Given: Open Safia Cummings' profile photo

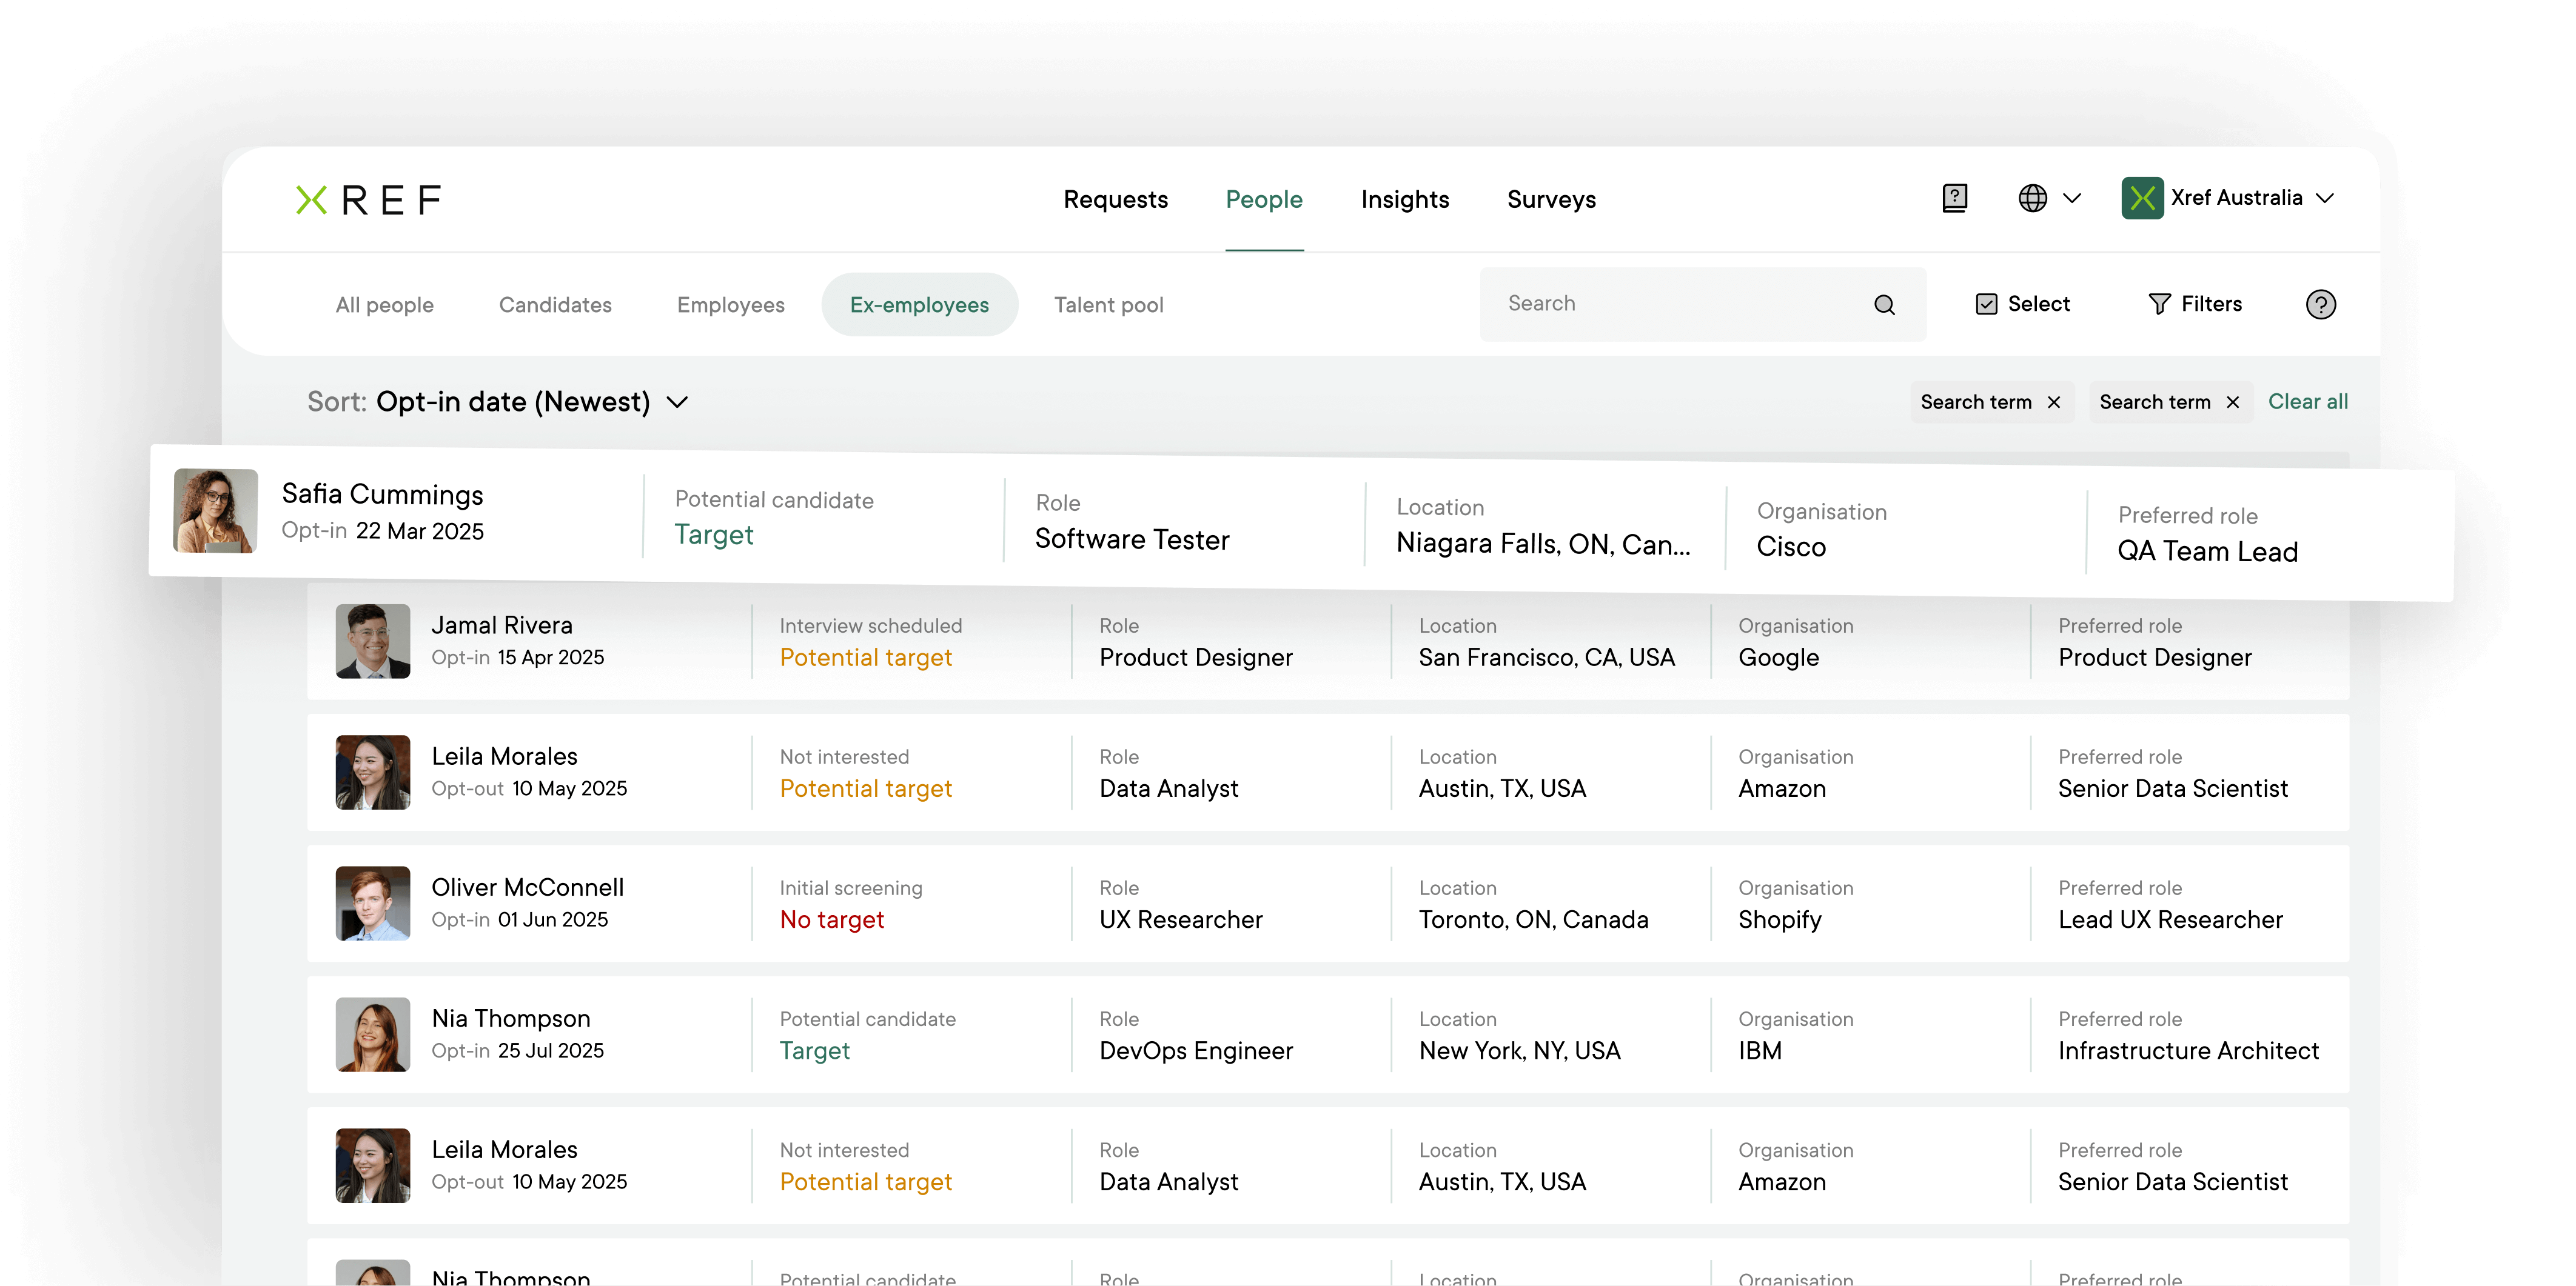Looking at the screenshot, I should pyautogui.click(x=216, y=511).
